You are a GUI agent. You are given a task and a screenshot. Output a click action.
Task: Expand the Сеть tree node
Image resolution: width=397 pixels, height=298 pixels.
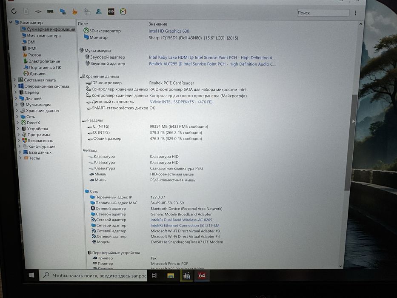coord(18,117)
